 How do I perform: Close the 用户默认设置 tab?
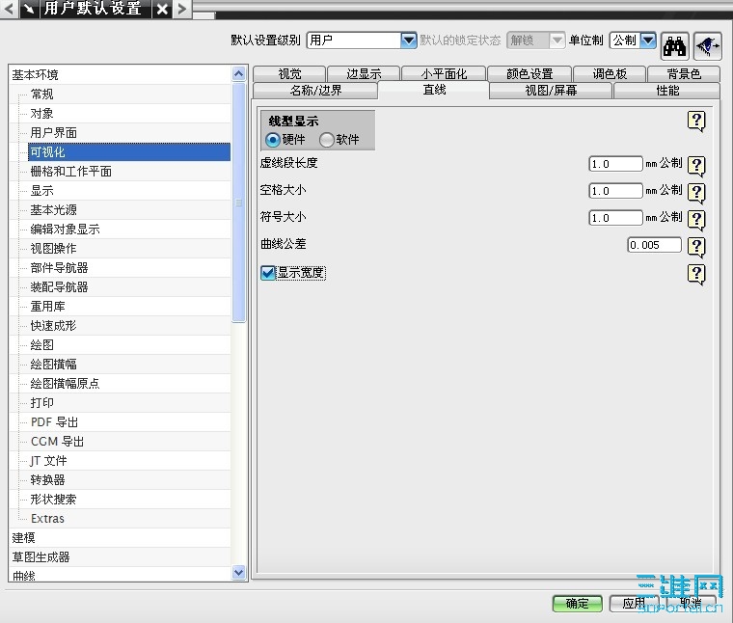click(162, 9)
